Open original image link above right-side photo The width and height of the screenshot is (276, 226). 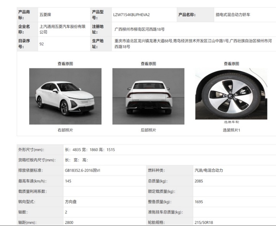pyautogui.click(x=65, y=64)
